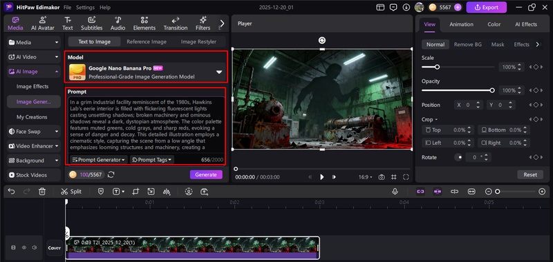Click the Generate button
The image size is (553, 262).
tap(206, 174)
